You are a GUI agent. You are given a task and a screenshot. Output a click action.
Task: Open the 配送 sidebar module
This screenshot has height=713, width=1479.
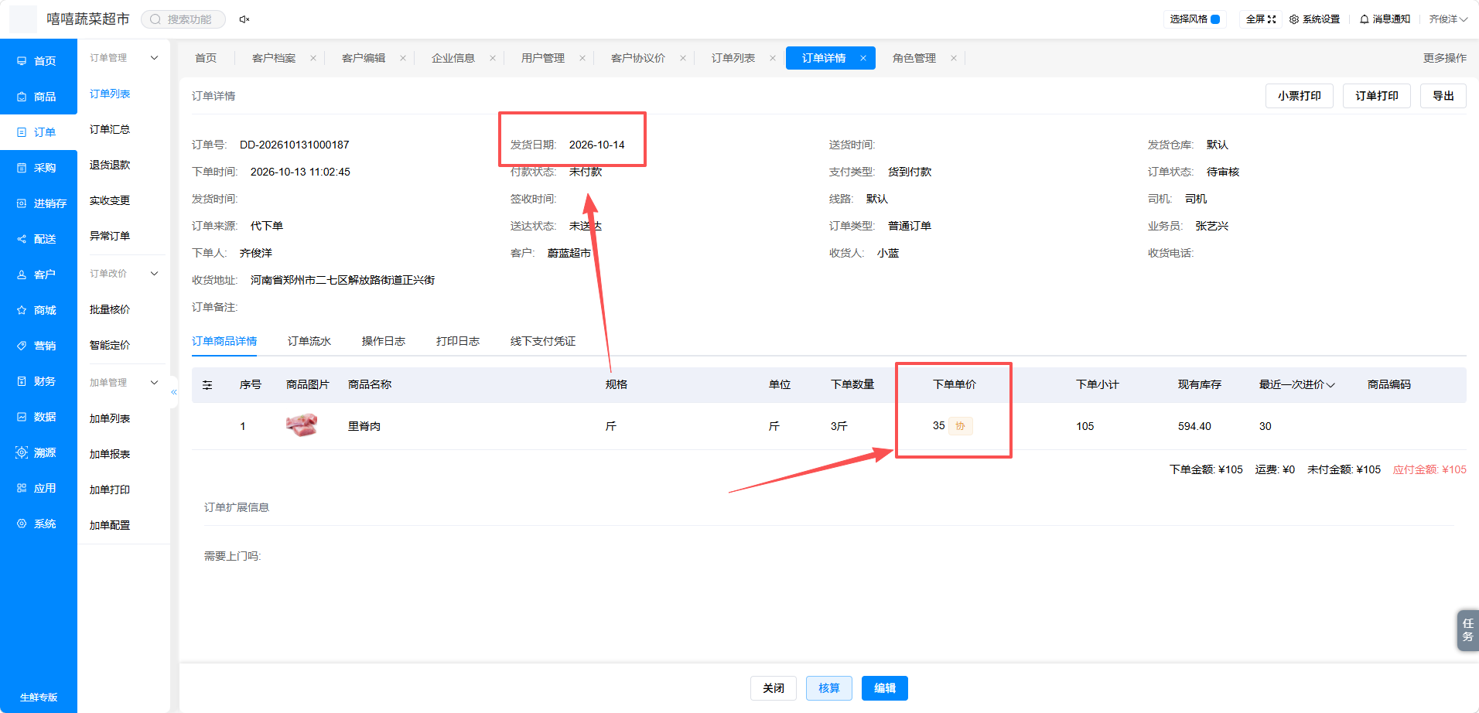38,239
